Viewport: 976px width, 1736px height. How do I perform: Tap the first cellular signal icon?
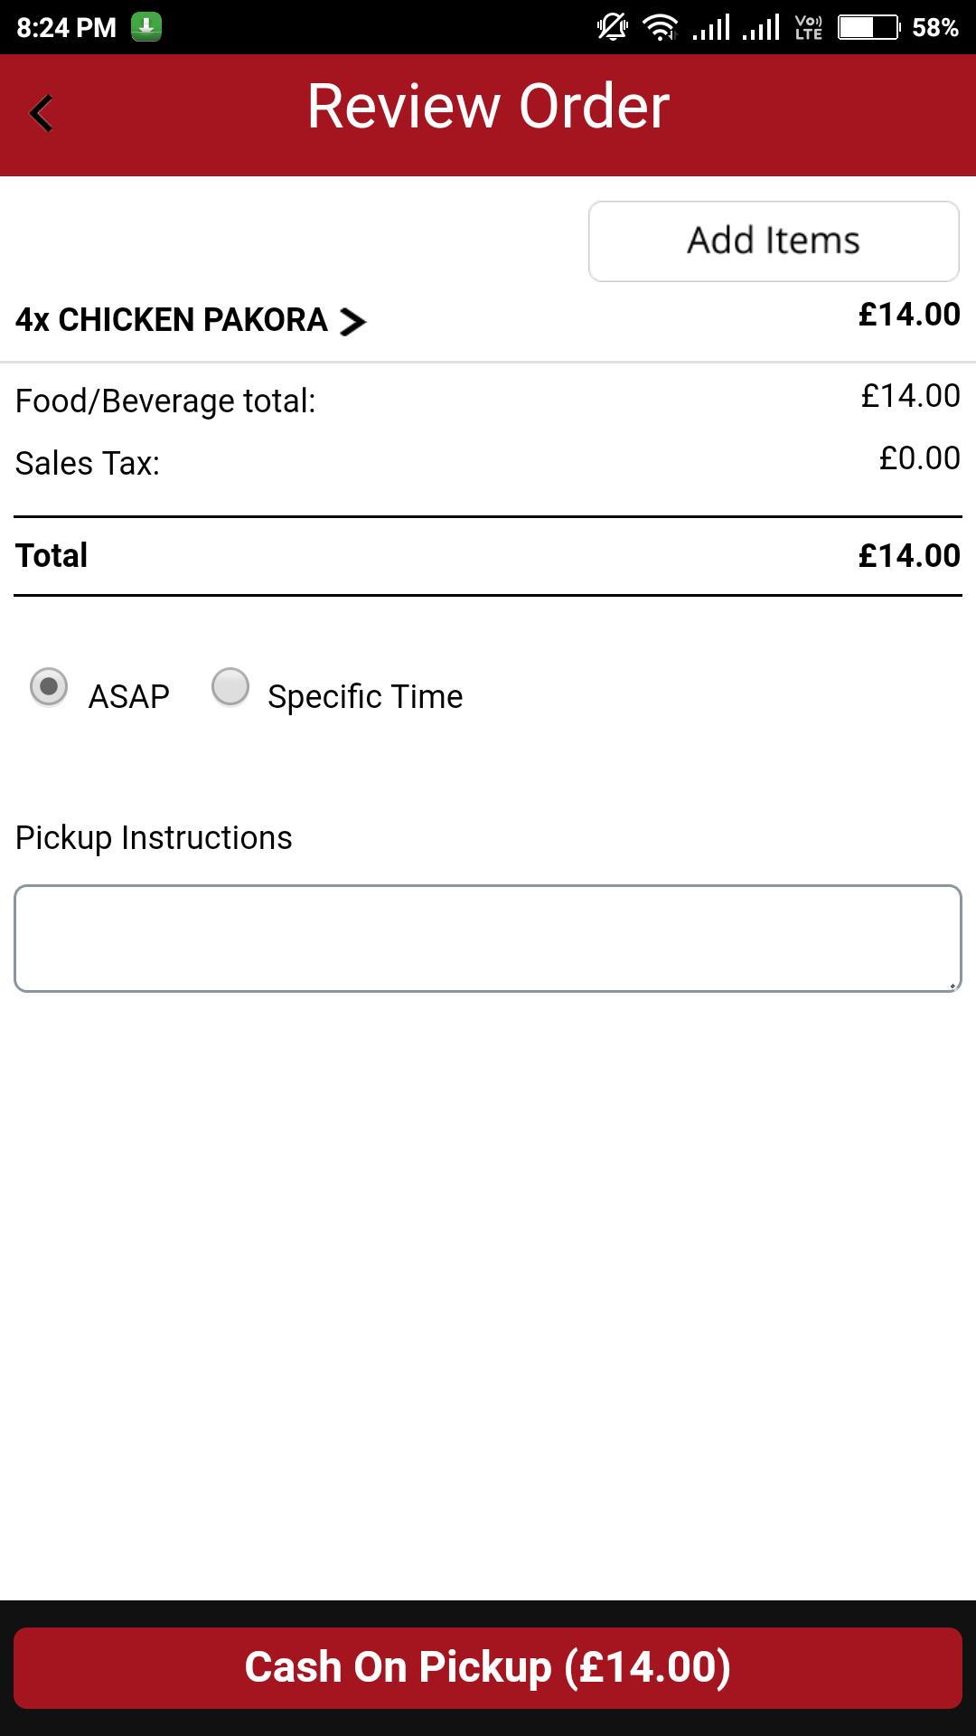click(711, 27)
